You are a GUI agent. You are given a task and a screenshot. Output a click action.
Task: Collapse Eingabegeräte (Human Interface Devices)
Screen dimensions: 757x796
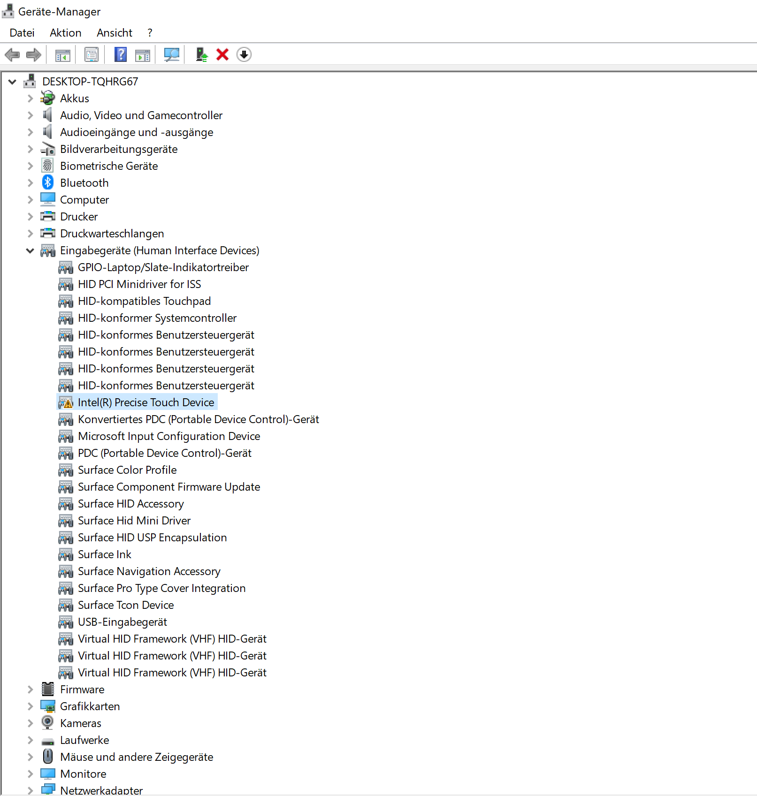pos(30,250)
